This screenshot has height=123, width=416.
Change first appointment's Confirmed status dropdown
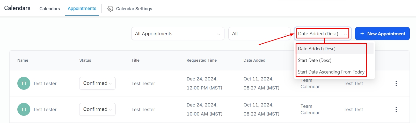[x=97, y=83]
